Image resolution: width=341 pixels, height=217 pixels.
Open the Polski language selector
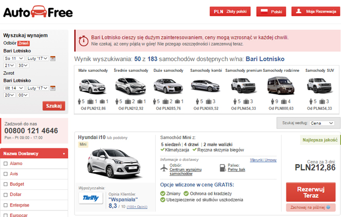pyautogui.click(x=271, y=12)
